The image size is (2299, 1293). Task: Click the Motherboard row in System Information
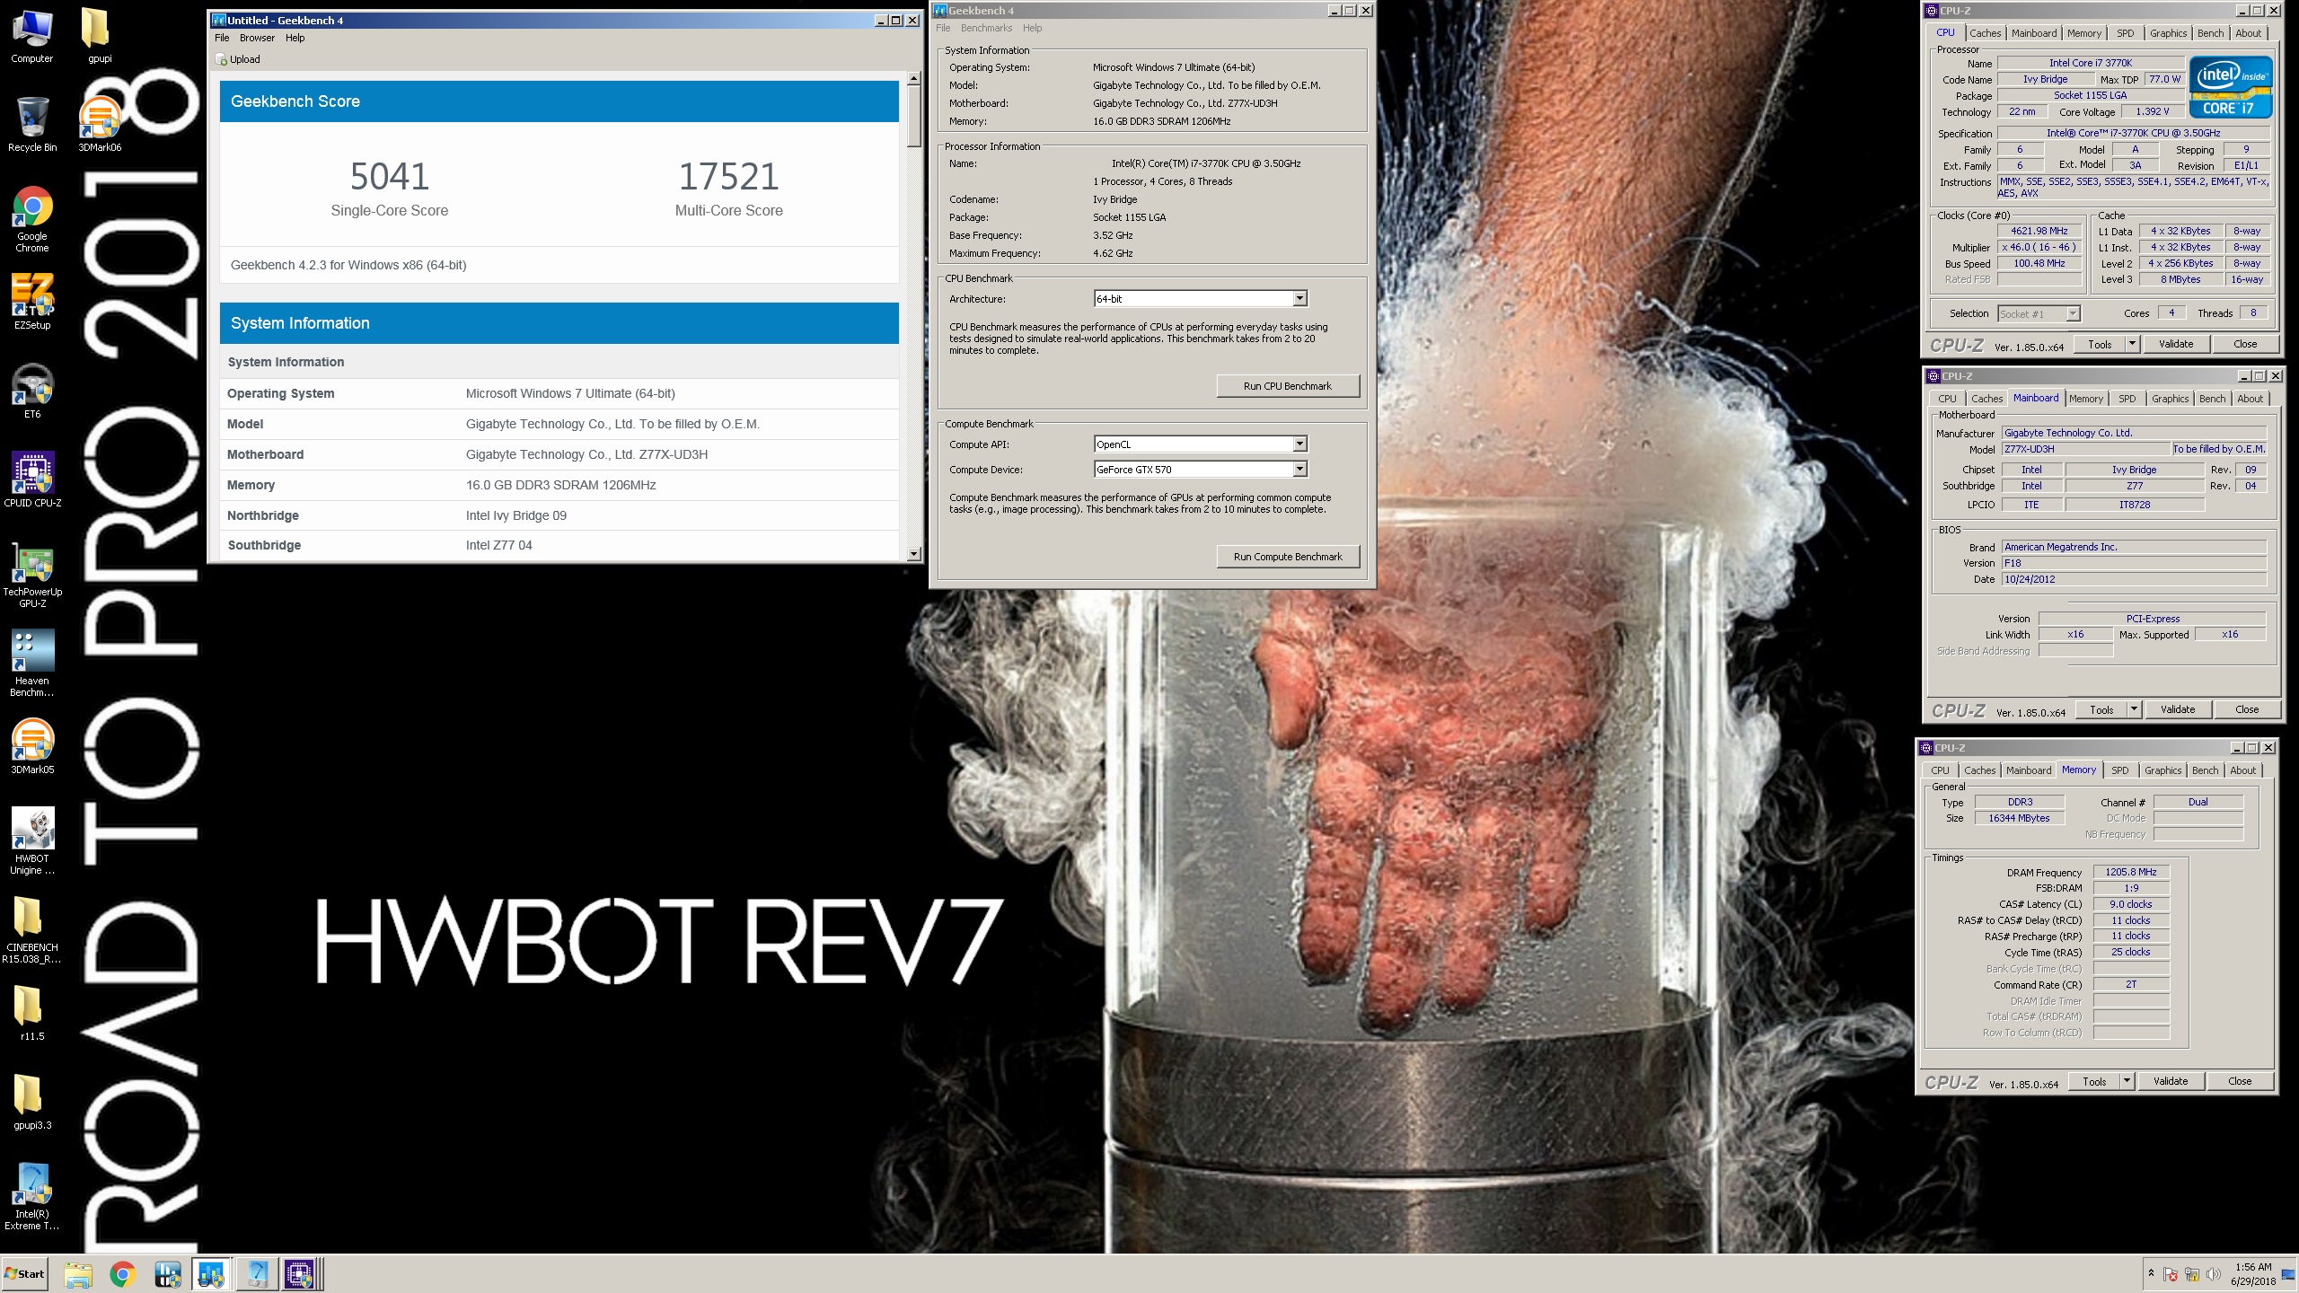pyautogui.click(x=559, y=454)
